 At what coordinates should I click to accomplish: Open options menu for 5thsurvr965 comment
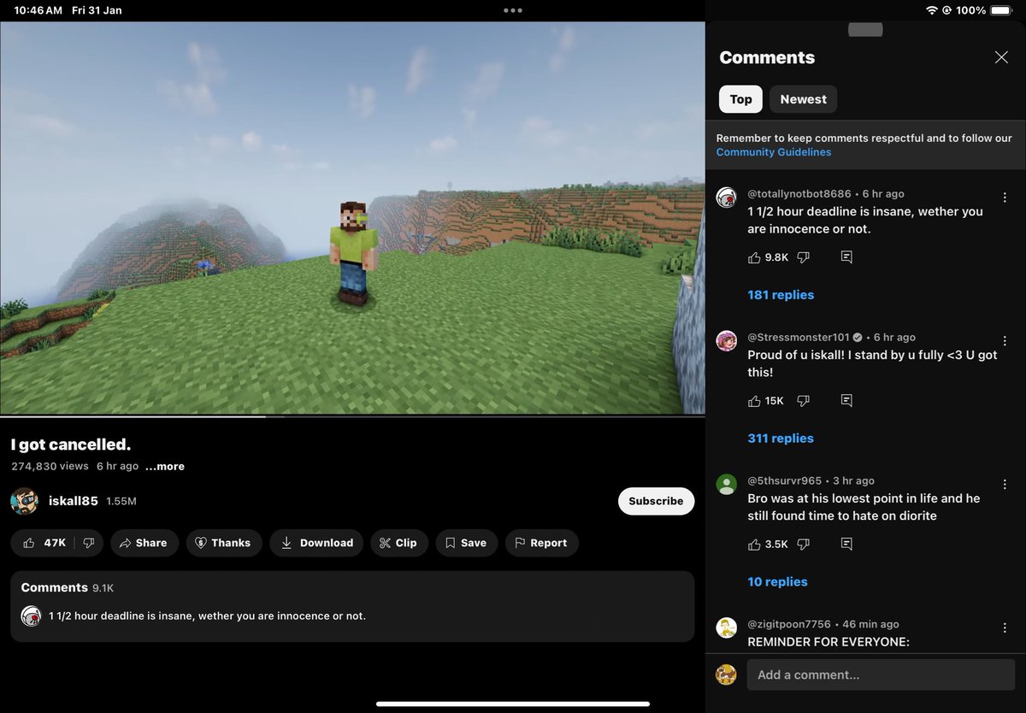1005,485
